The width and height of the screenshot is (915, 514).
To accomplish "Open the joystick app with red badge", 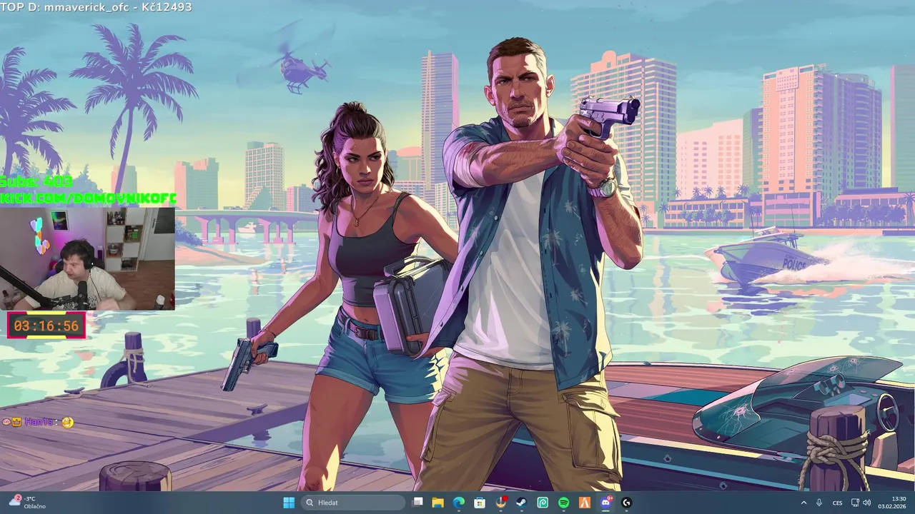I will click(501, 503).
